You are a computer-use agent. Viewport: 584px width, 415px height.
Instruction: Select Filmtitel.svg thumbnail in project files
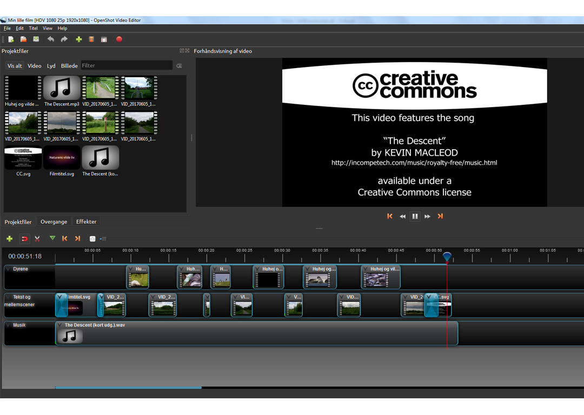tap(62, 161)
